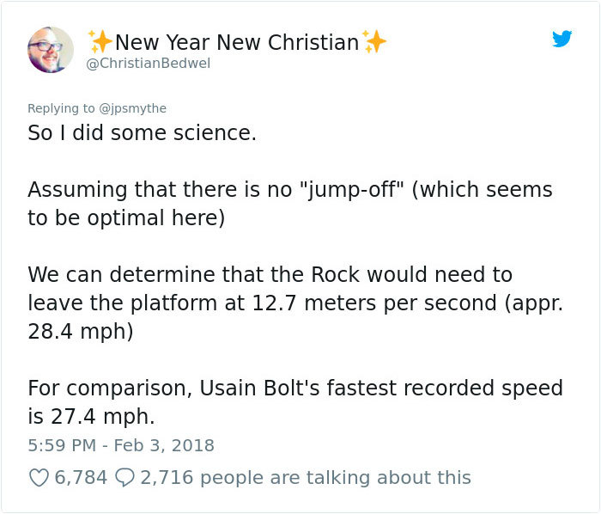Viewport: 601px width, 514px height.
Task: Follow the @jpsmythe mention link
Action: (x=132, y=108)
